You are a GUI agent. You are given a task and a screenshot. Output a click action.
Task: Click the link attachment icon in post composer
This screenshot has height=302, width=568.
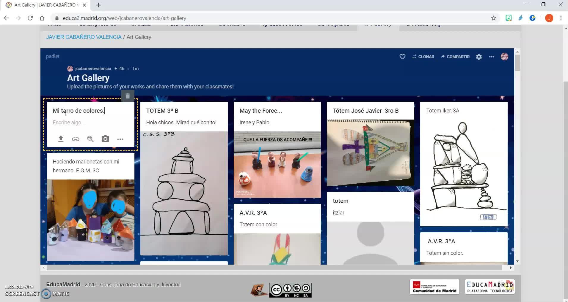coord(76,139)
